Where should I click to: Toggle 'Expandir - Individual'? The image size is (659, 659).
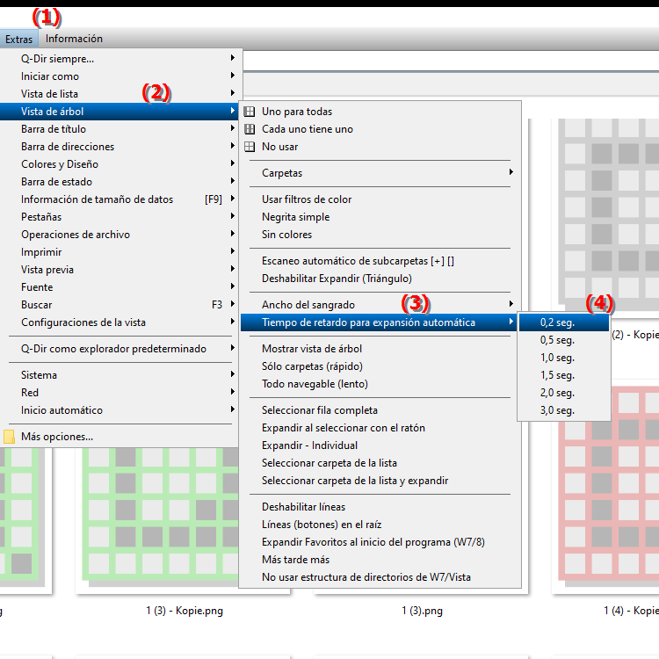[x=380, y=445]
